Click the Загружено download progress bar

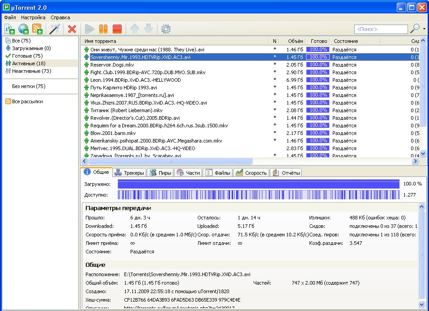(x=259, y=184)
